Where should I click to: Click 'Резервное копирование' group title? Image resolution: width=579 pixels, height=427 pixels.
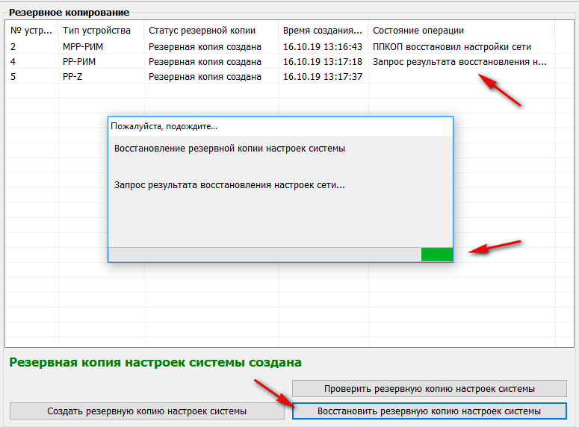[69, 13]
